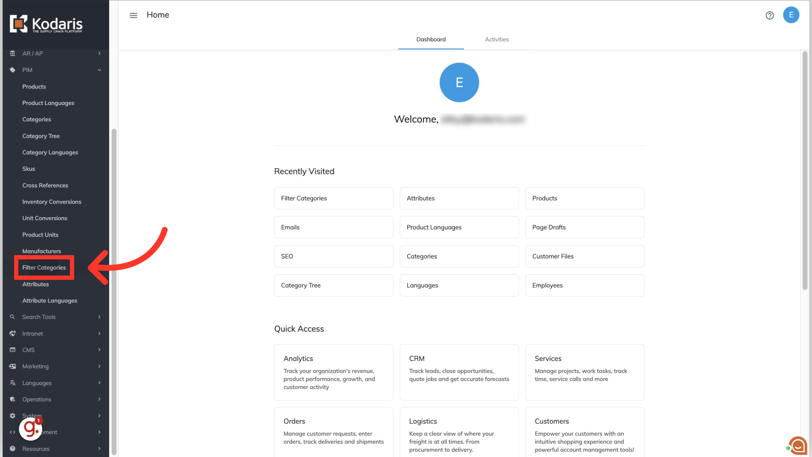Click the red g. badge icon
This screenshot has width=812, height=457.
tap(31, 428)
